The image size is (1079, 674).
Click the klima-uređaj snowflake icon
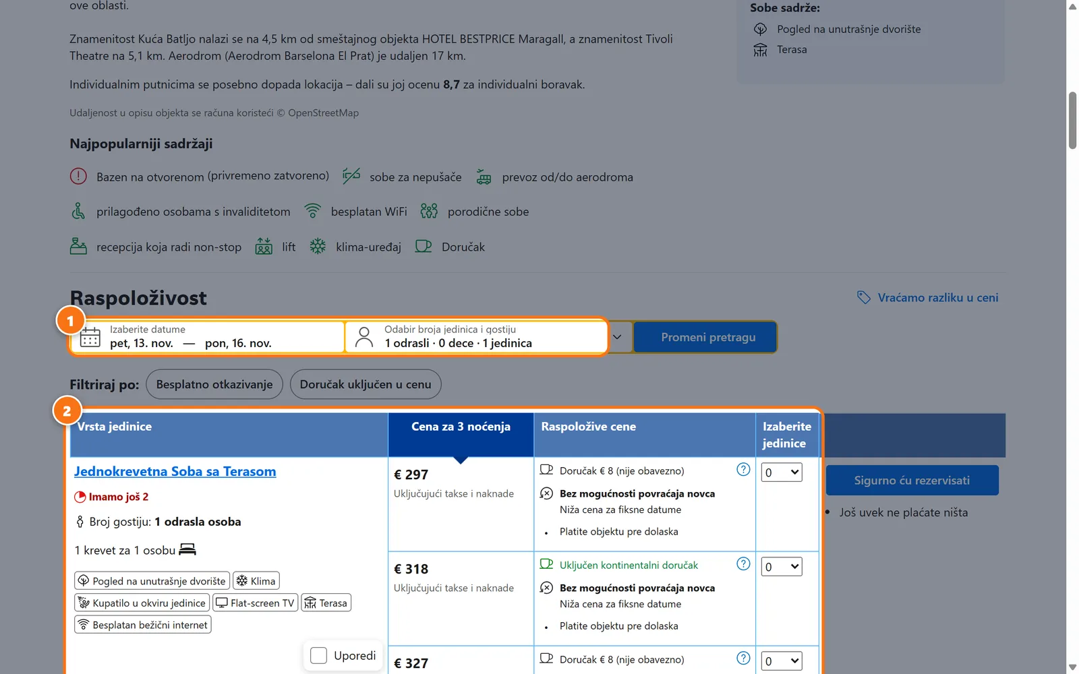point(318,246)
